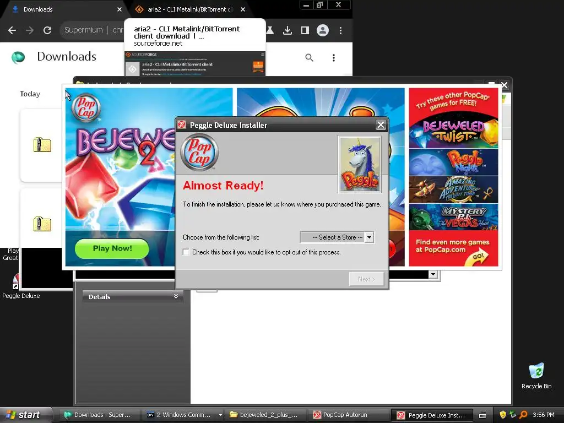Restore down the Supermium browser window
The width and height of the screenshot is (564, 423).
coord(319,4)
